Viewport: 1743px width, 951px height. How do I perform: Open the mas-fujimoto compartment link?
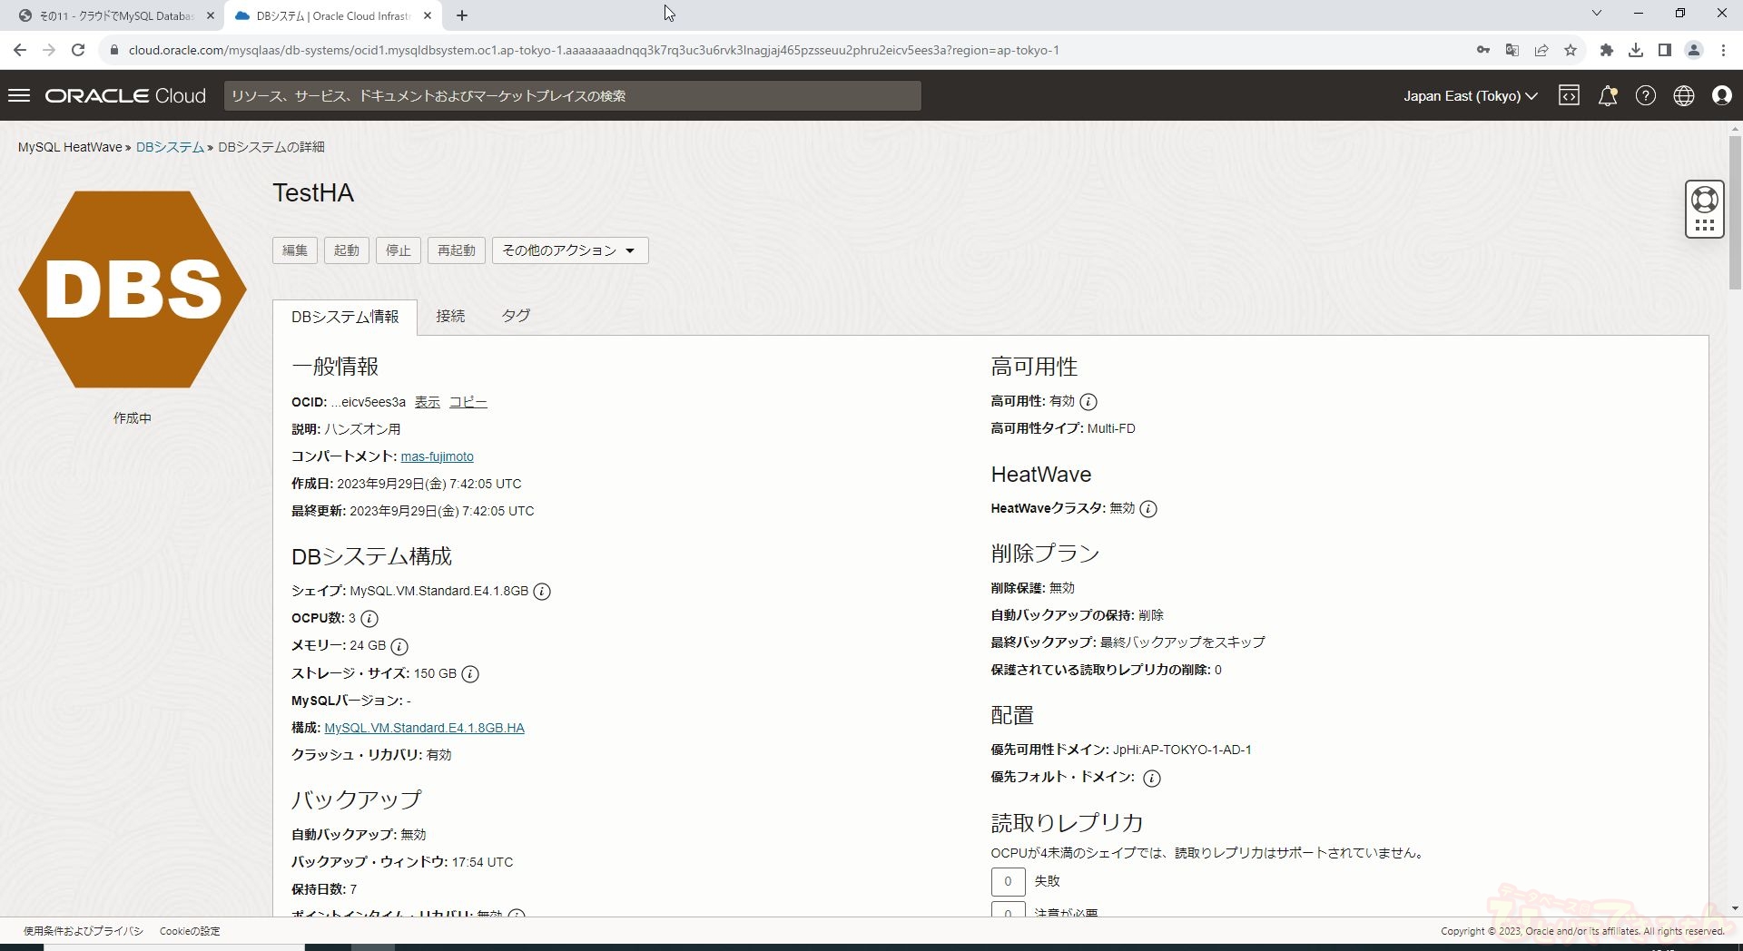point(437,456)
